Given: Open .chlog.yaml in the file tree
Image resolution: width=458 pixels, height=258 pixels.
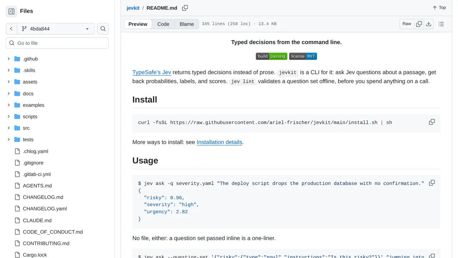Looking at the screenshot, I should click(35, 151).
